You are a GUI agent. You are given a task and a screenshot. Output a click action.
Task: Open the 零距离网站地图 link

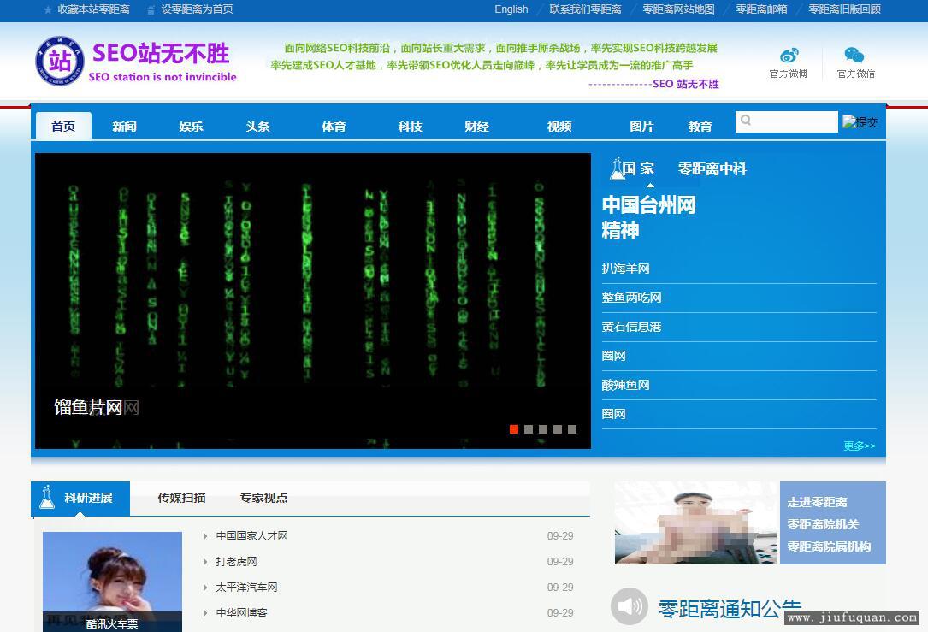click(678, 9)
